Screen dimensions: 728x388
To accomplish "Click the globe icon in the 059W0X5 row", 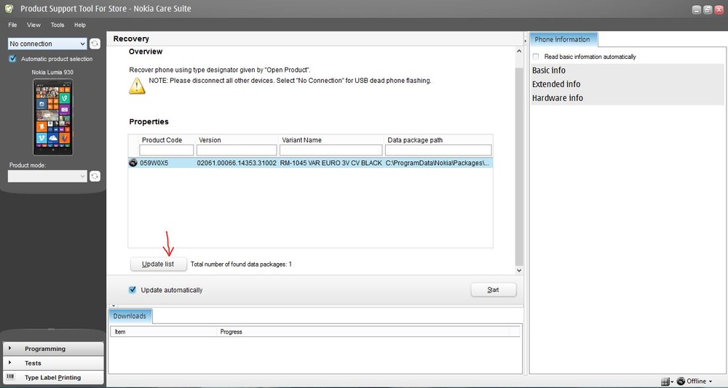I will (x=133, y=163).
